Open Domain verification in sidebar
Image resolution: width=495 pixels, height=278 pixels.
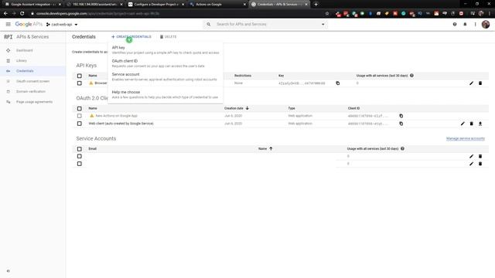tap(31, 91)
